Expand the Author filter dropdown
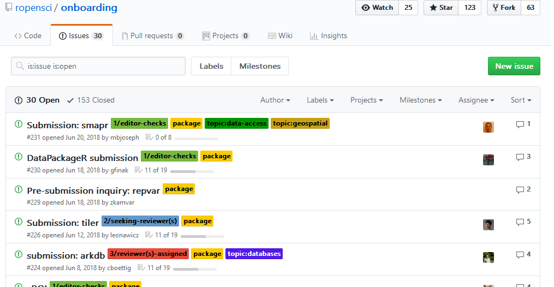 275,100
